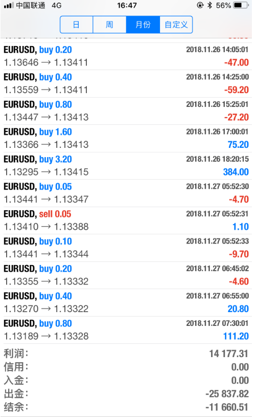Tap the rotation lock status icon
The width and height of the screenshot is (256, 417).
[x=200, y=5]
